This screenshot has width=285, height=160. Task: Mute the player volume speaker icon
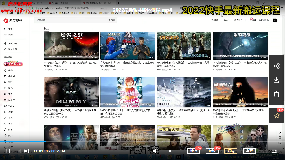(x=155, y=151)
